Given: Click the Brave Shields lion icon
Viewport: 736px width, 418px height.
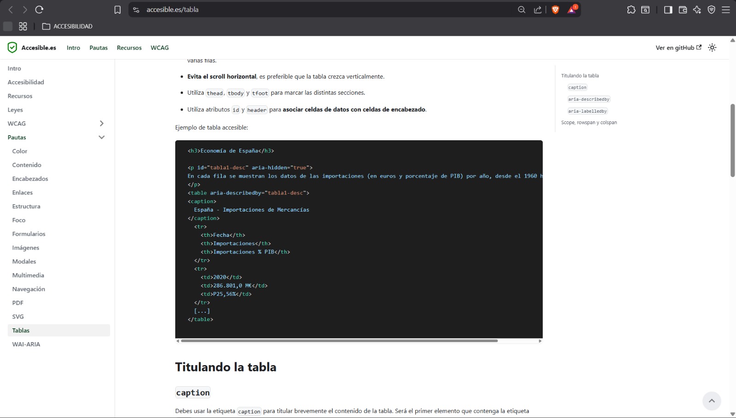Looking at the screenshot, I should [x=555, y=10].
